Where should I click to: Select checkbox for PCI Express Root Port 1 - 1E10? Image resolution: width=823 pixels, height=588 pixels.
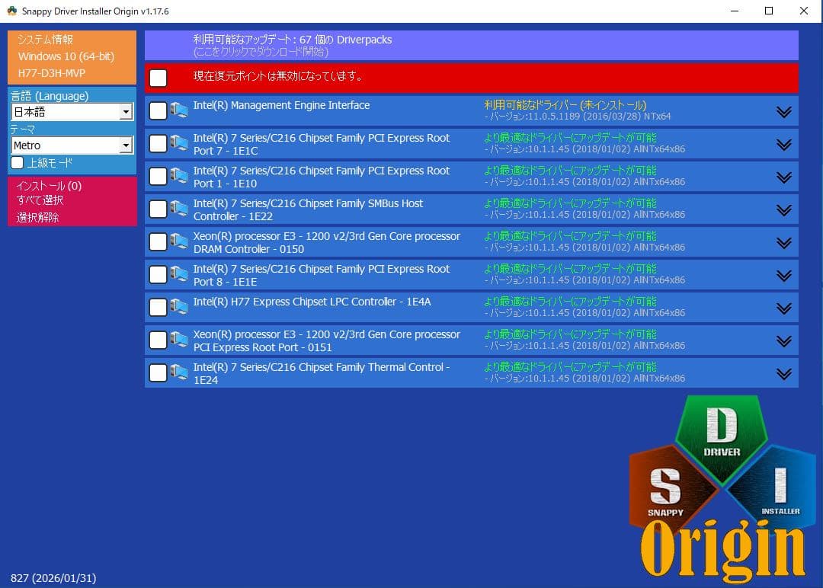[158, 176]
